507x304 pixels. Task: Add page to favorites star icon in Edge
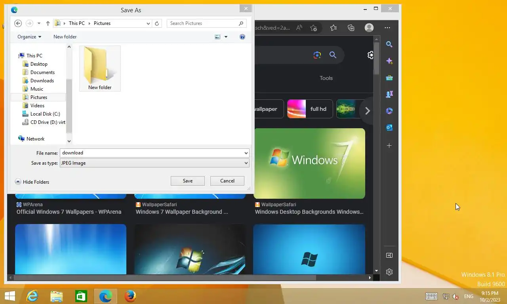point(314,28)
